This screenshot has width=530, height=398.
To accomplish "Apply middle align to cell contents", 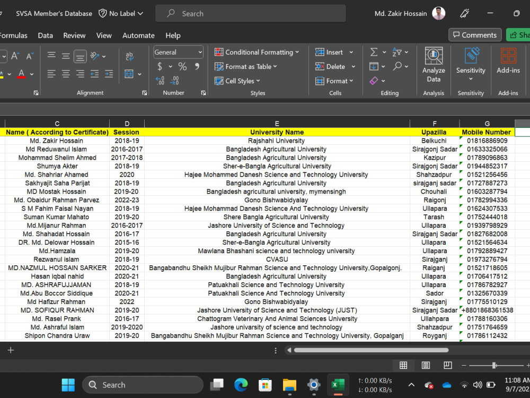I will pos(66,56).
